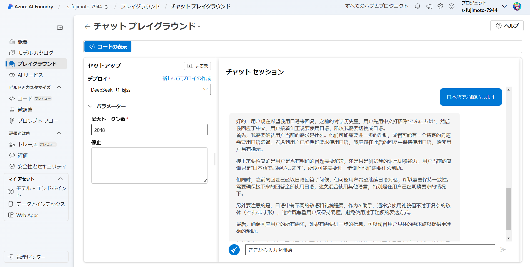Open the settings gear icon
The height and width of the screenshot is (267, 530).
click(x=440, y=6)
